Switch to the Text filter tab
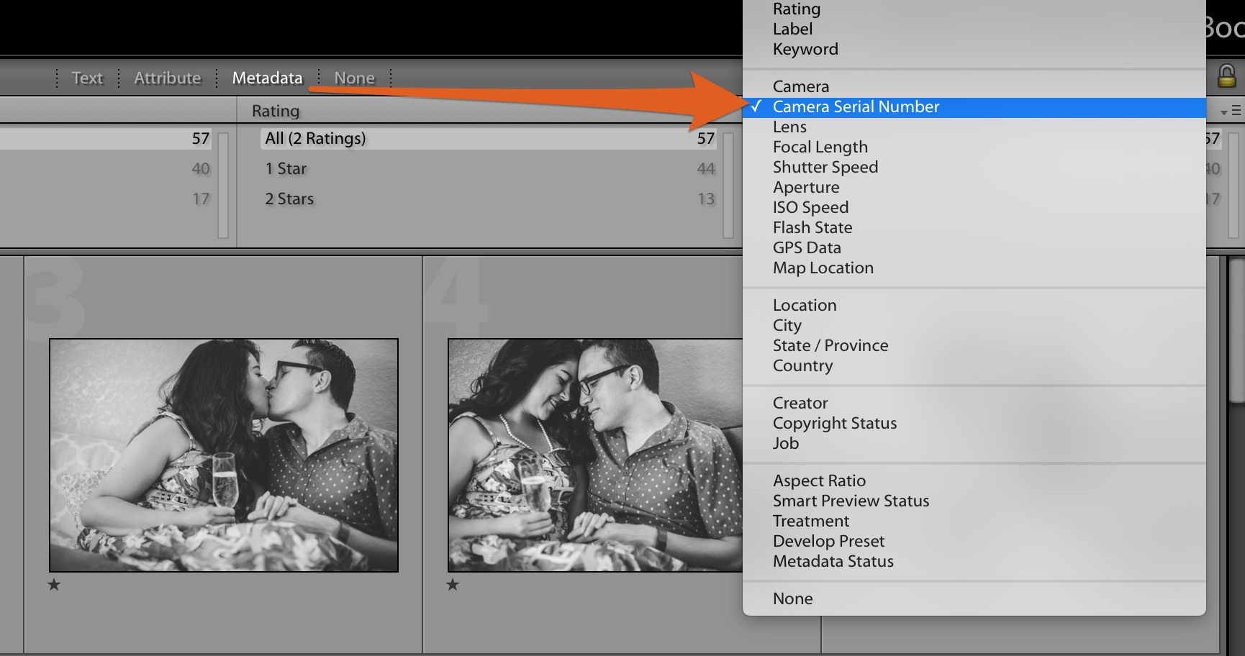Viewport: 1245px width, 656px height. (x=87, y=78)
